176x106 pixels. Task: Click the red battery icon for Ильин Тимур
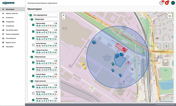coord(56,94)
